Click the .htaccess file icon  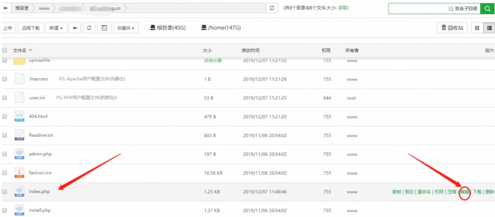[x=19, y=79]
